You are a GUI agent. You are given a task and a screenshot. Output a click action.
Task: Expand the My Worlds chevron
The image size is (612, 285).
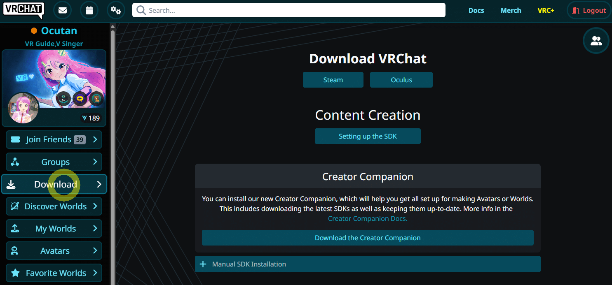pyautogui.click(x=95, y=228)
